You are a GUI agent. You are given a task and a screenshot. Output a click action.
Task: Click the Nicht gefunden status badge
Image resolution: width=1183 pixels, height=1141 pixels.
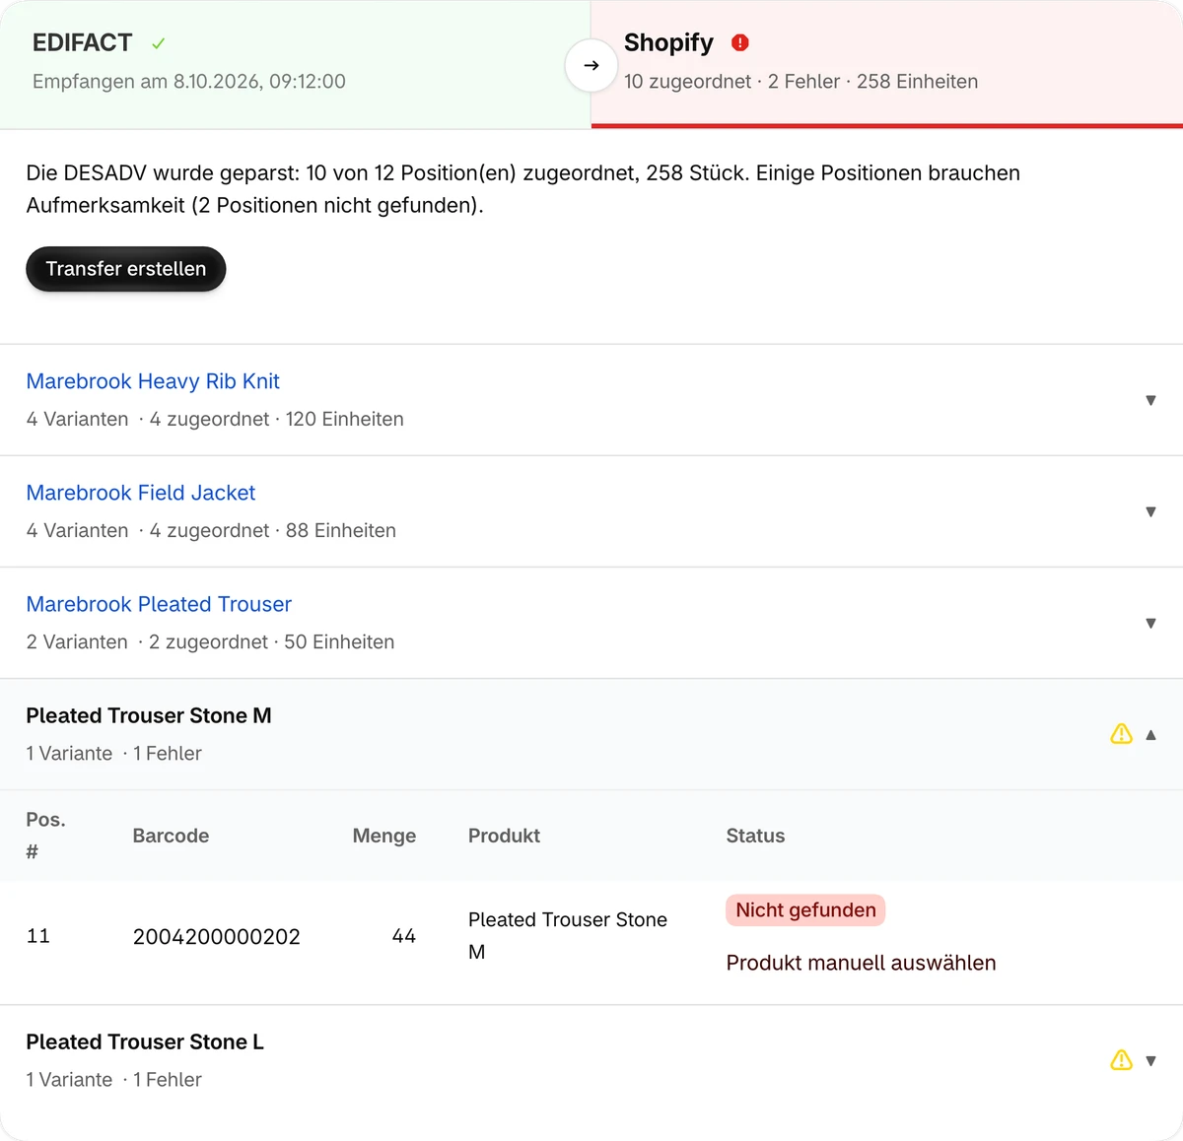pyautogui.click(x=805, y=910)
